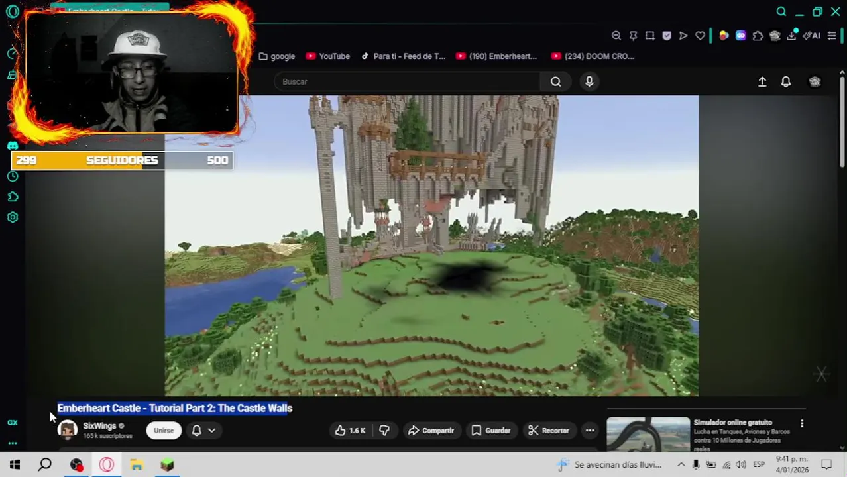Open (234) DOOM CRO... bookmark
Viewport: 847px width, 477px height.
coord(593,56)
